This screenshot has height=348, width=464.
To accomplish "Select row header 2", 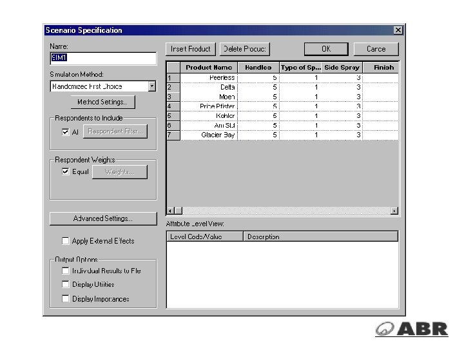I will click(173, 88).
